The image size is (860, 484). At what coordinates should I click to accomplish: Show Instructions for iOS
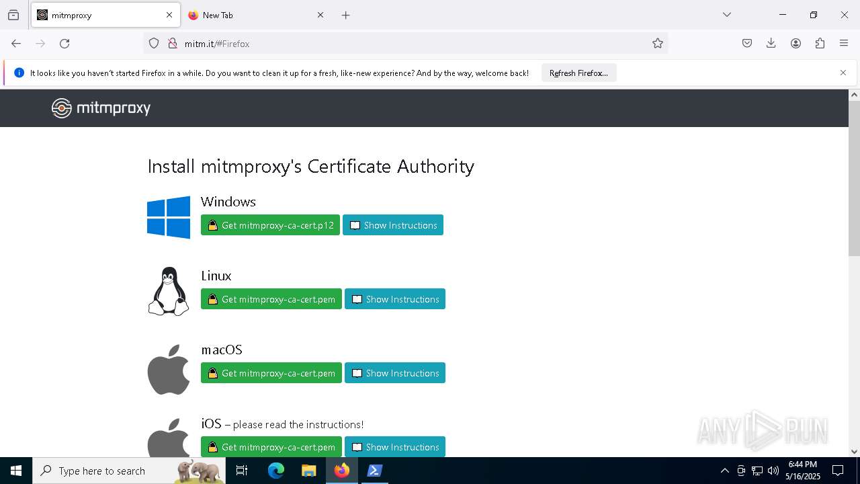click(x=395, y=446)
